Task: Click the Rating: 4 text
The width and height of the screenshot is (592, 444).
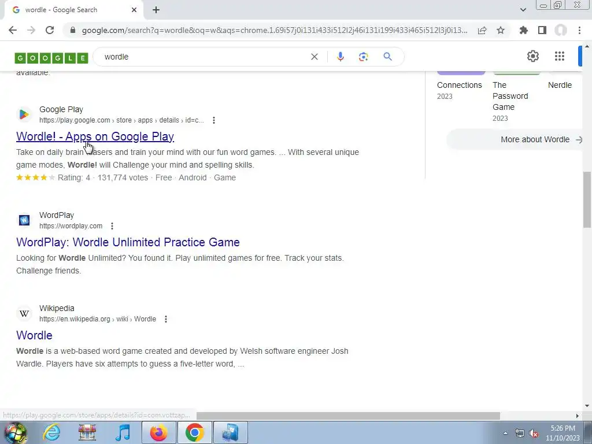Action: (x=74, y=177)
